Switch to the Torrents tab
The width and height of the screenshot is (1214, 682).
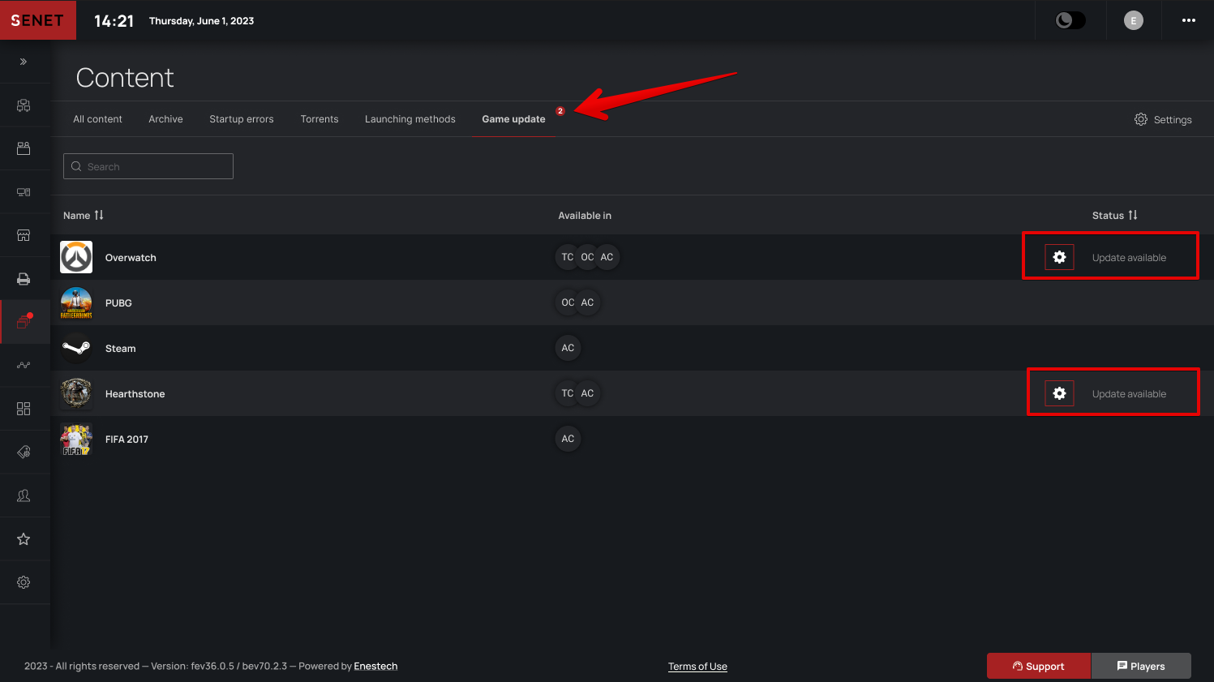tap(320, 119)
